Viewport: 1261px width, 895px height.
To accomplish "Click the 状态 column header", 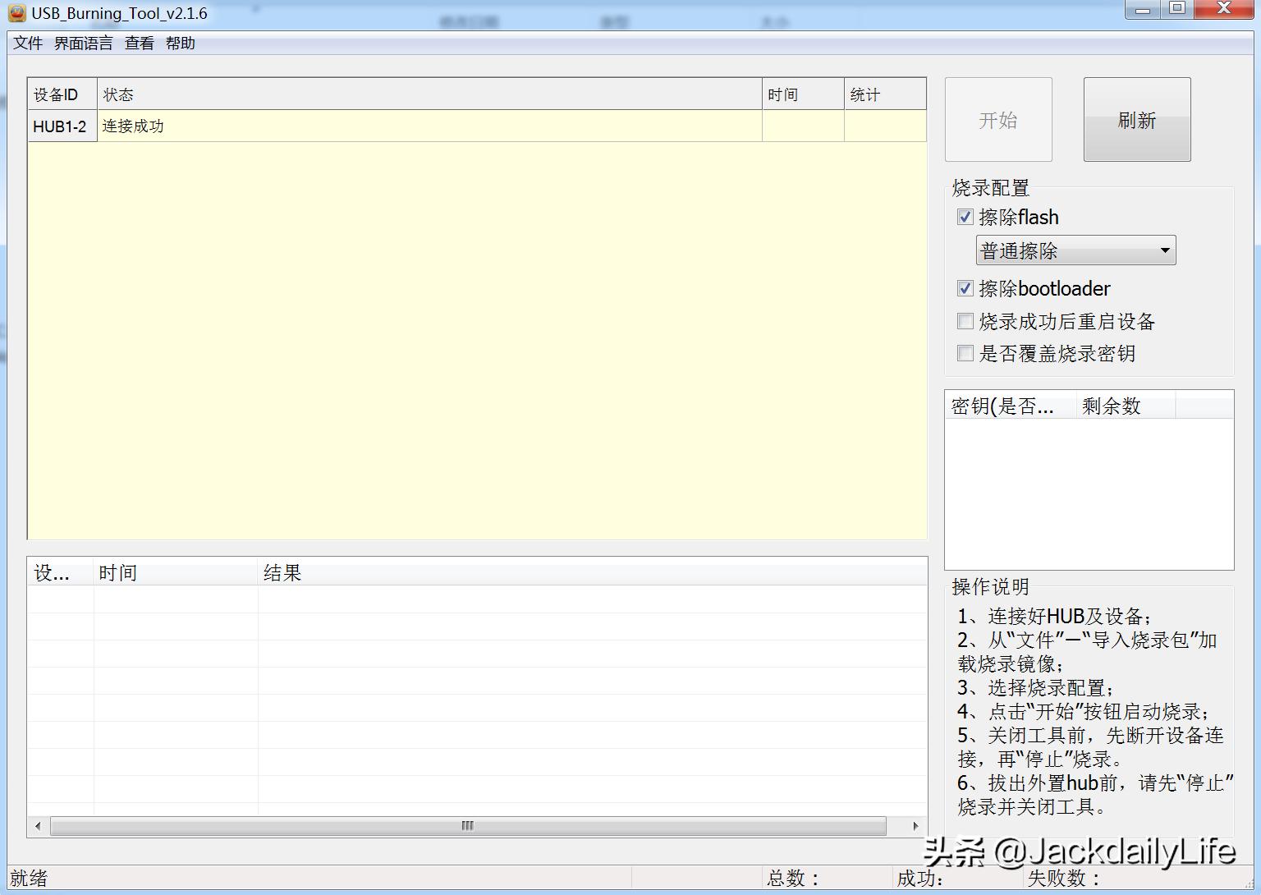I will tap(429, 95).
